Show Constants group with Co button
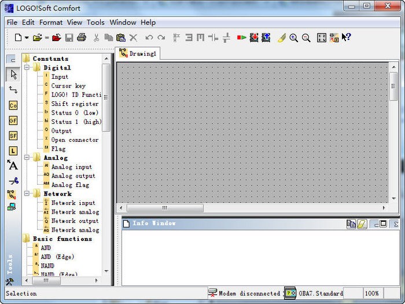The image size is (405, 304). coord(13,105)
